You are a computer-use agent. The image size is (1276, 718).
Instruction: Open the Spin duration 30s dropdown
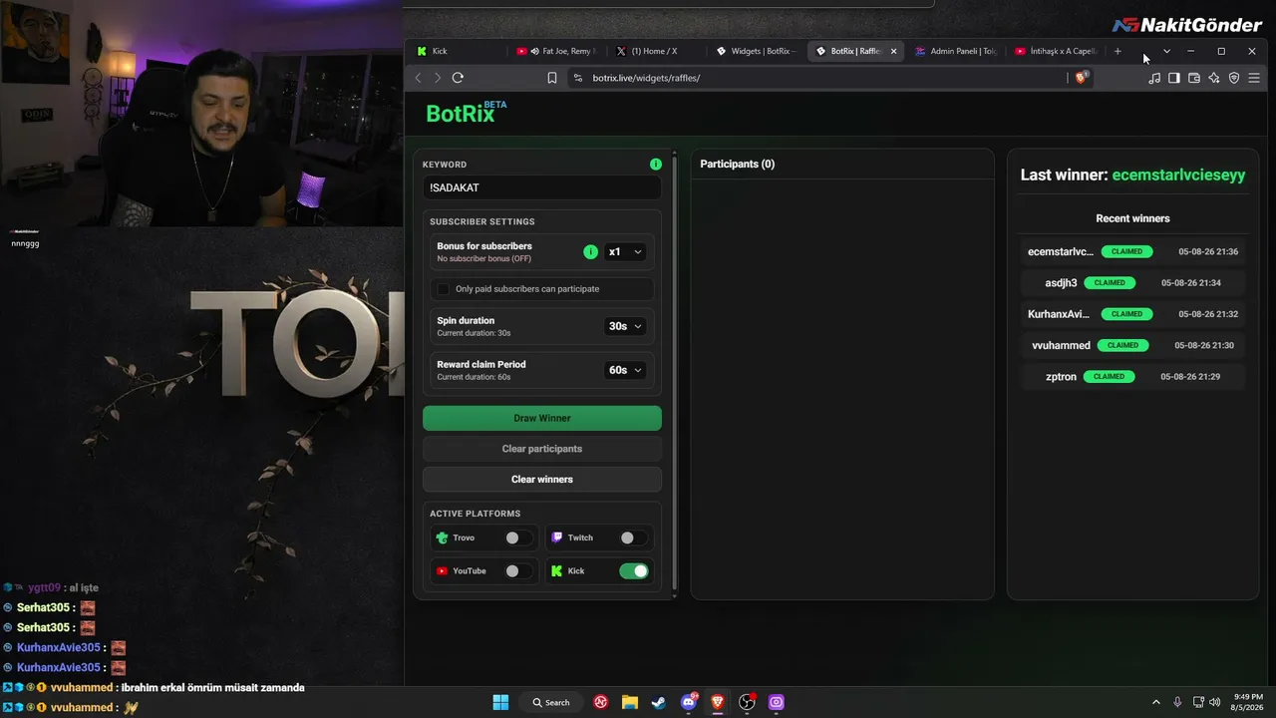(x=625, y=326)
